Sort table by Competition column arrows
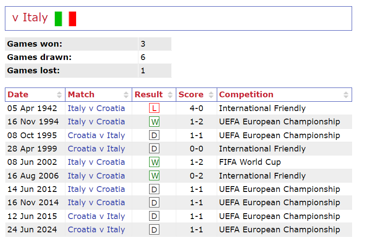This screenshot has width=365, height=239. pyautogui.click(x=346, y=95)
